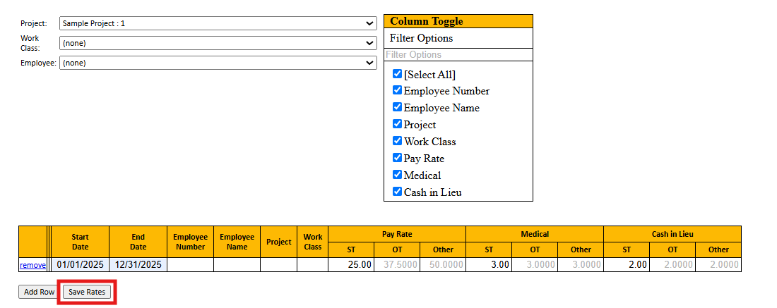Click the Pay Rate ST field 25.00

pyautogui.click(x=351, y=265)
